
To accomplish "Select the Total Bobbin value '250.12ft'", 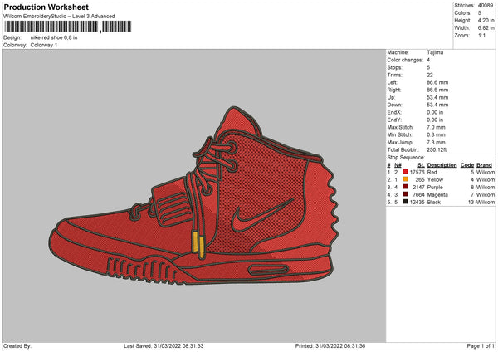I will point(437,149).
